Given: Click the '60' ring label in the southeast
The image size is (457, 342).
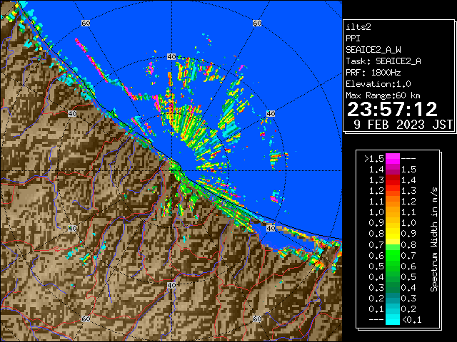Looking at the screenshot, I should [257, 318].
